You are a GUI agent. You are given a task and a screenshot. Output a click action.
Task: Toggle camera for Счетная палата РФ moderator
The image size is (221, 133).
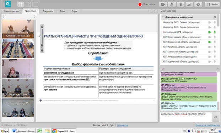point(210,32)
